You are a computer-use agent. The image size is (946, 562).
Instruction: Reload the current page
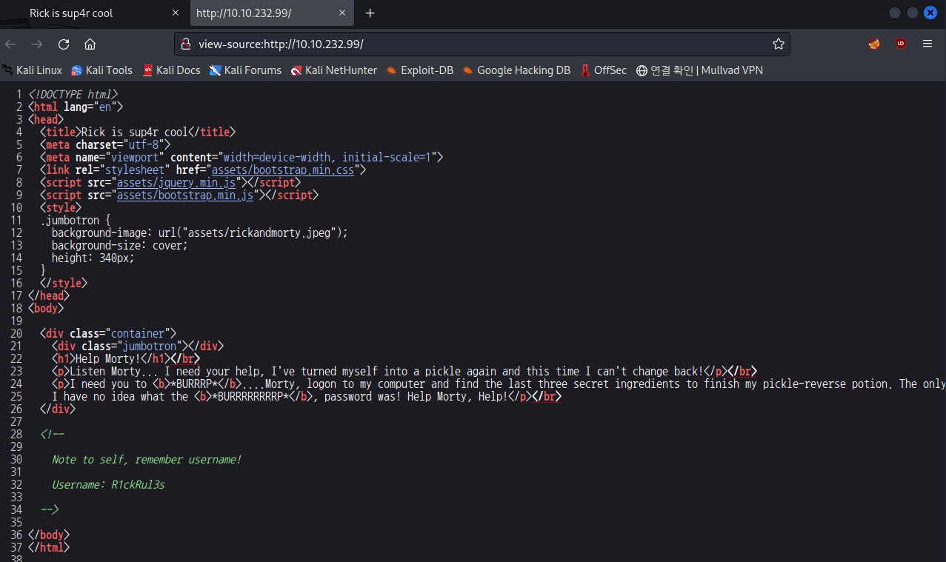click(x=64, y=44)
